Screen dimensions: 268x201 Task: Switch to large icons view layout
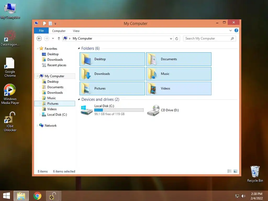click(235, 171)
